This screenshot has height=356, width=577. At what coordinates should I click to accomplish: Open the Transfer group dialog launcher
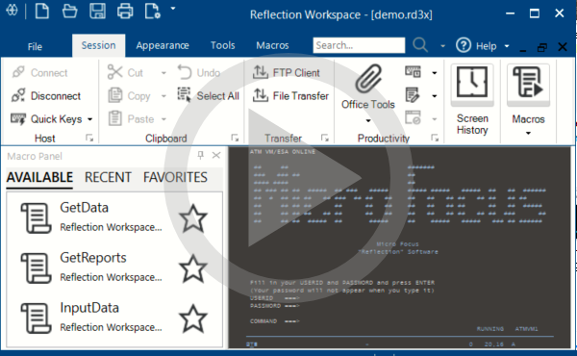[325, 138]
